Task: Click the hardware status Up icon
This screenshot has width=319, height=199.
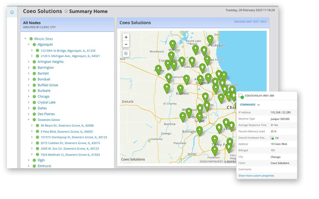Action: point(272,138)
